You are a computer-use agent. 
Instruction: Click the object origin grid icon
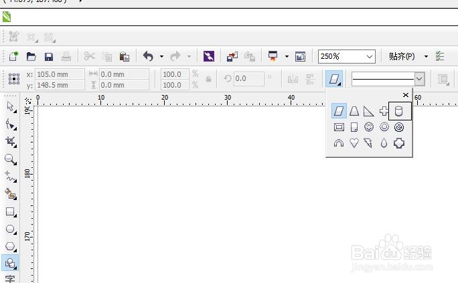pyautogui.click(x=14, y=79)
